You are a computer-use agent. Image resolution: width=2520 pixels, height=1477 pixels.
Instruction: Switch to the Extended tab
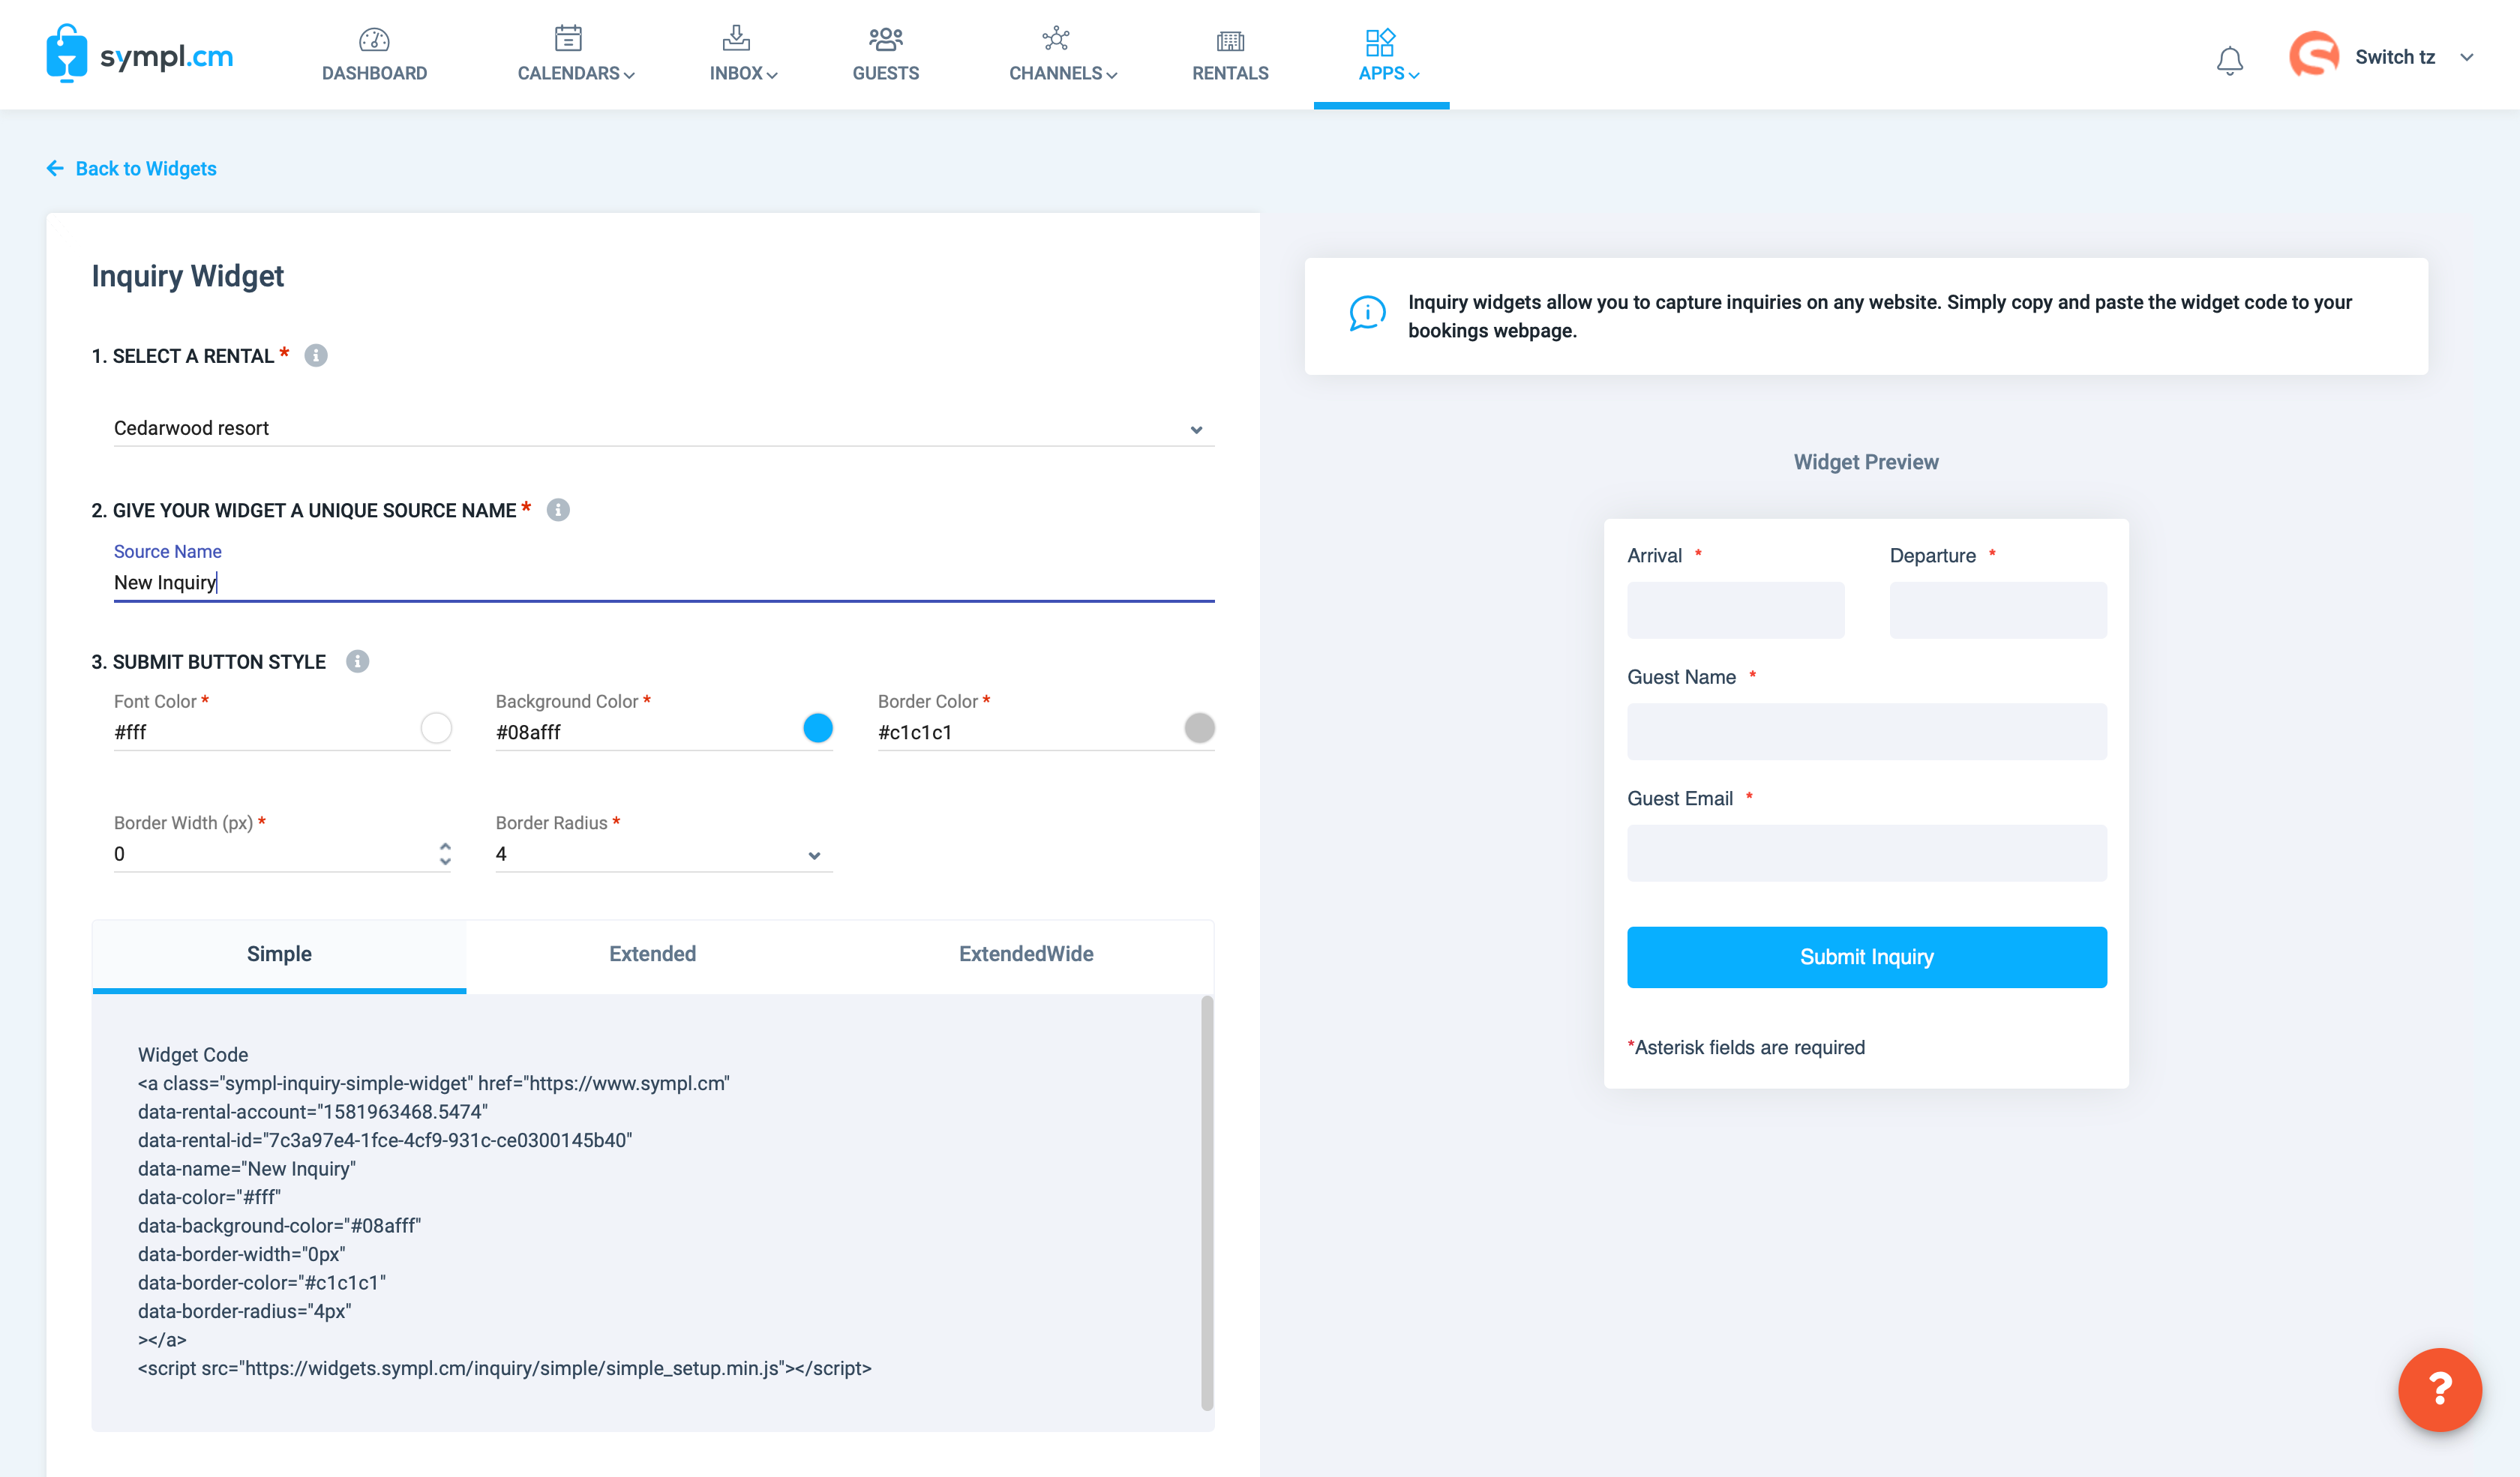click(x=652, y=954)
